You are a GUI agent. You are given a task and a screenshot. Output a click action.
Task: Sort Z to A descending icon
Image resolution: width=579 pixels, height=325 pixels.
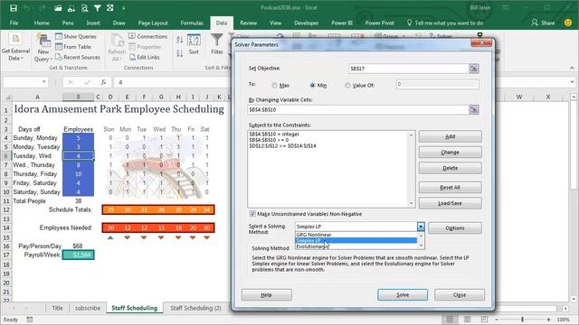(x=179, y=53)
